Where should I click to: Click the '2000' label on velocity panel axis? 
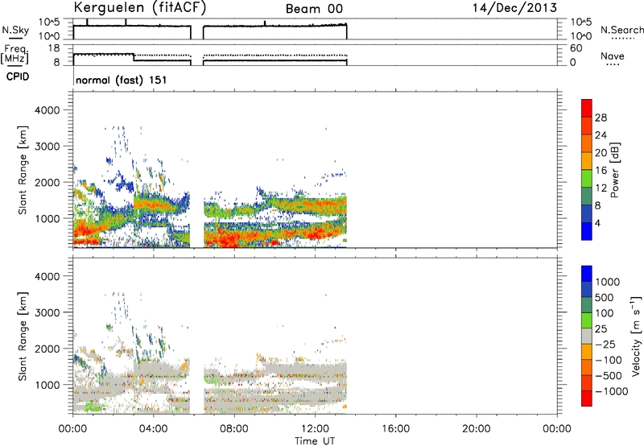click(x=47, y=349)
